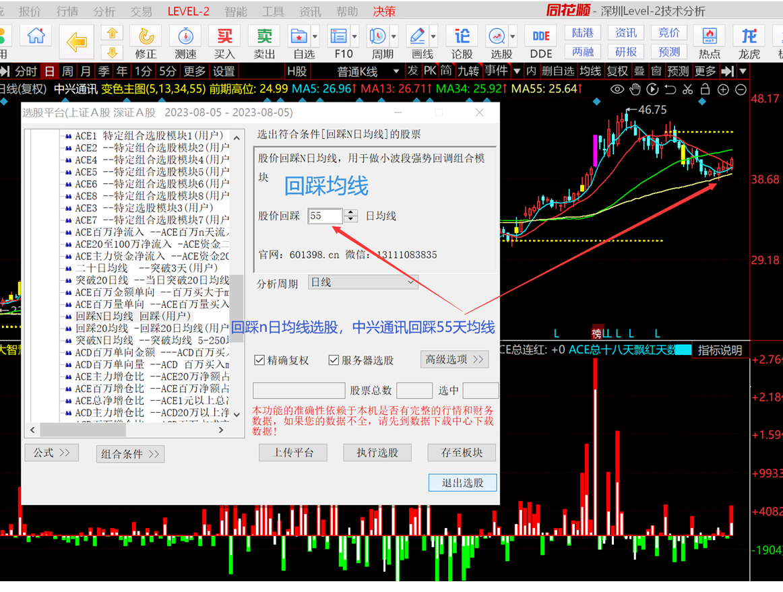The image size is (783, 592).
Task: Open the 分析周期 日线 dropdown
Action: point(363,282)
